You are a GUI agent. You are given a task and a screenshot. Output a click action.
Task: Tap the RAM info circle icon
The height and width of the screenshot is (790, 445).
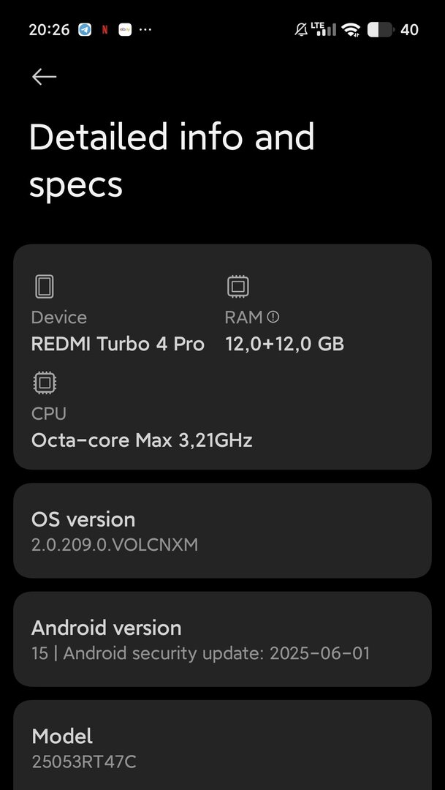point(273,317)
